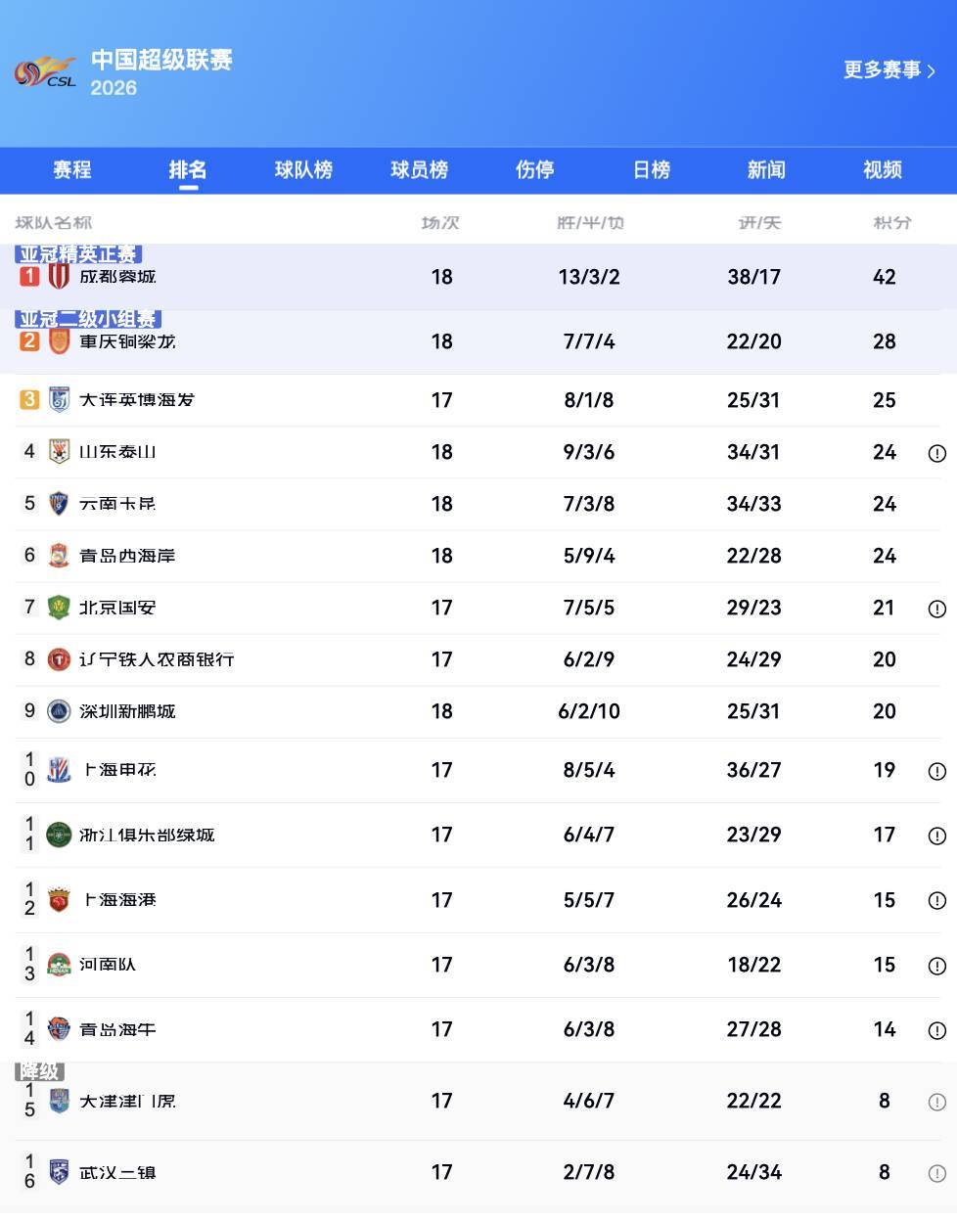Click the info icon on 青岛海牛 row
Viewport: 957px width, 1221px height.
[936, 1030]
